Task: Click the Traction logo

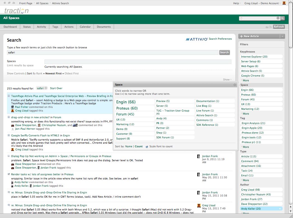Action: [x=17, y=11]
